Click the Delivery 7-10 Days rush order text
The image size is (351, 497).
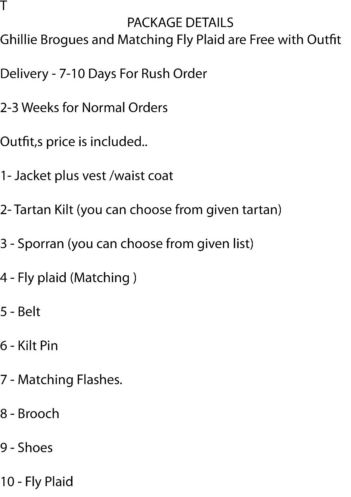tap(103, 74)
